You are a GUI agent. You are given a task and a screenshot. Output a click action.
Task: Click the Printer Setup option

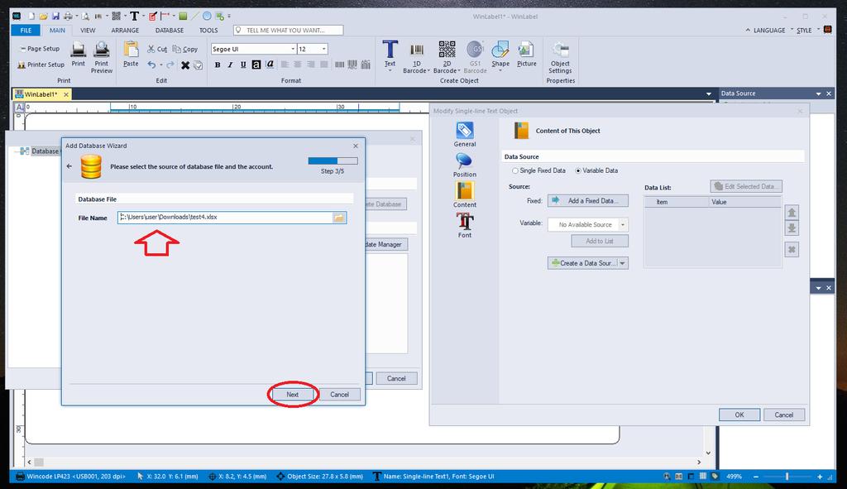click(41, 65)
